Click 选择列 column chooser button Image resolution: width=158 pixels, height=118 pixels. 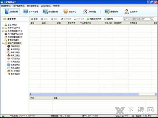pos(108,19)
